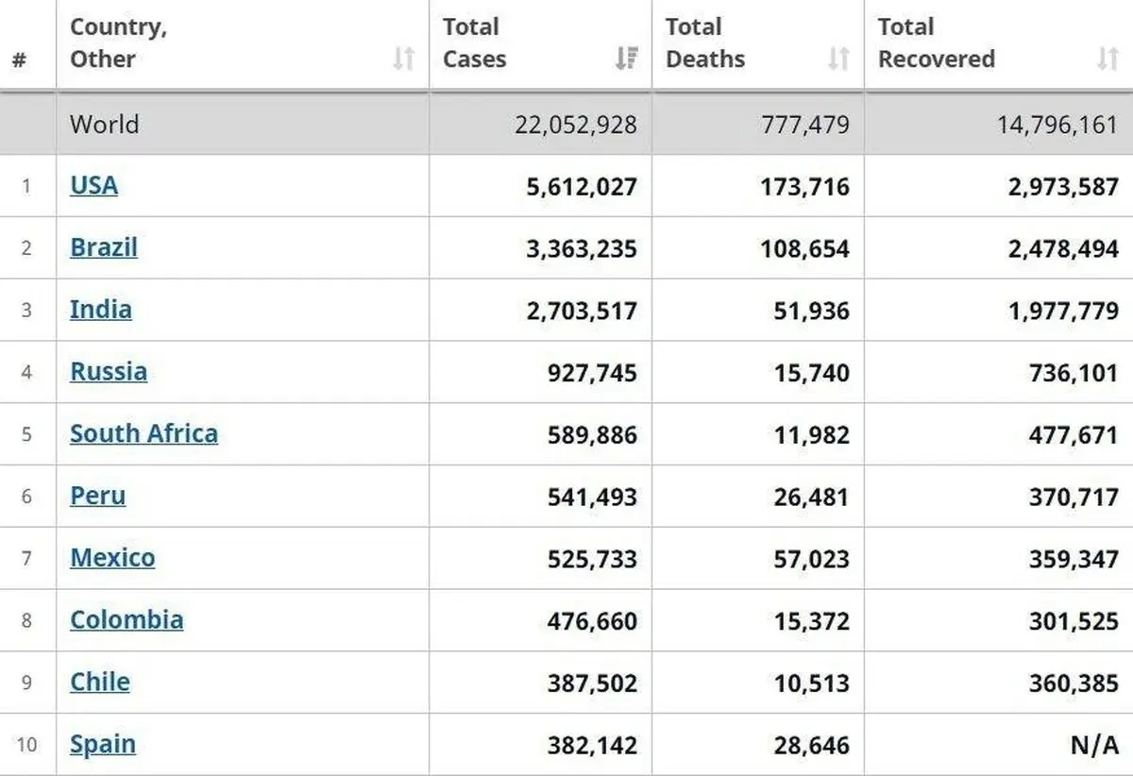Open the South Africa country page
Image resolution: width=1133 pixels, height=776 pixels.
[144, 433]
